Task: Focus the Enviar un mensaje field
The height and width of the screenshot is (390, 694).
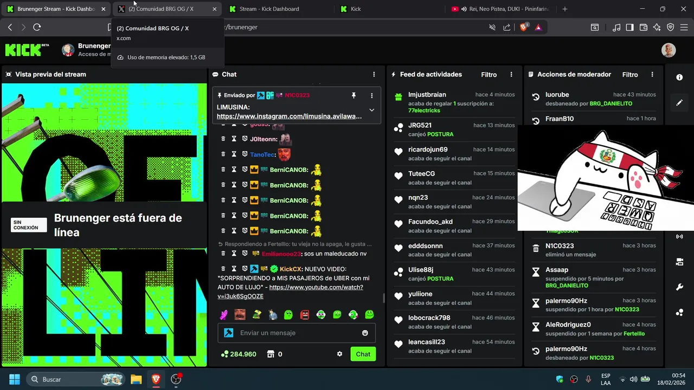Action: click(297, 333)
